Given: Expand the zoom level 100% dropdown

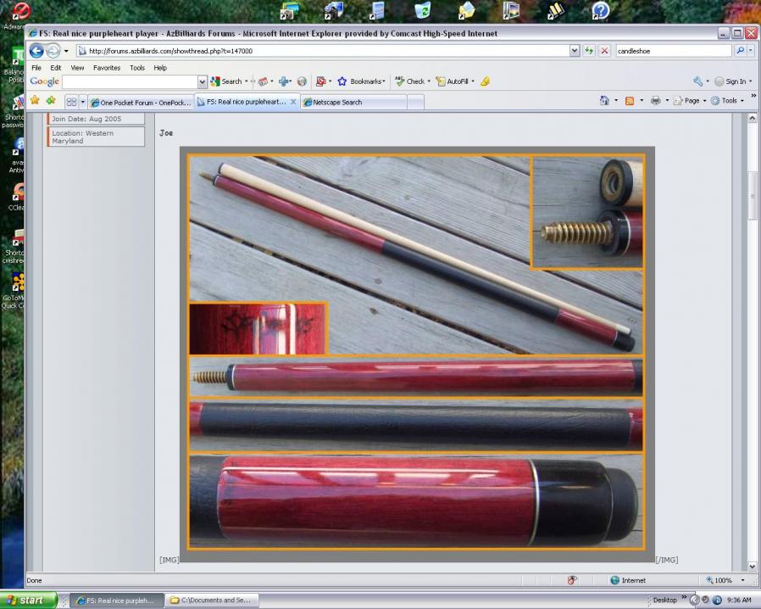Looking at the screenshot, I should (743, 580).
